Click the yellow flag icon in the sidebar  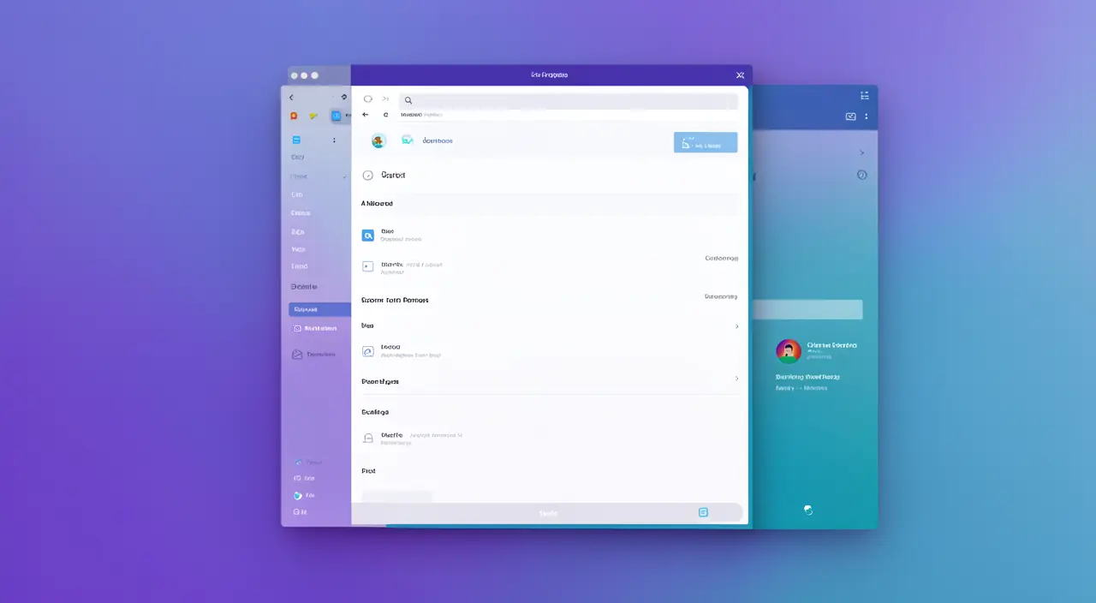point(313,116)
